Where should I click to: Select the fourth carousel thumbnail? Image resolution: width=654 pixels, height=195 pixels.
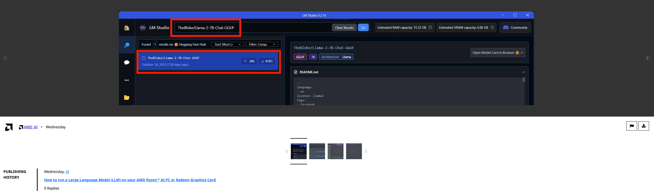coord(354,151)
